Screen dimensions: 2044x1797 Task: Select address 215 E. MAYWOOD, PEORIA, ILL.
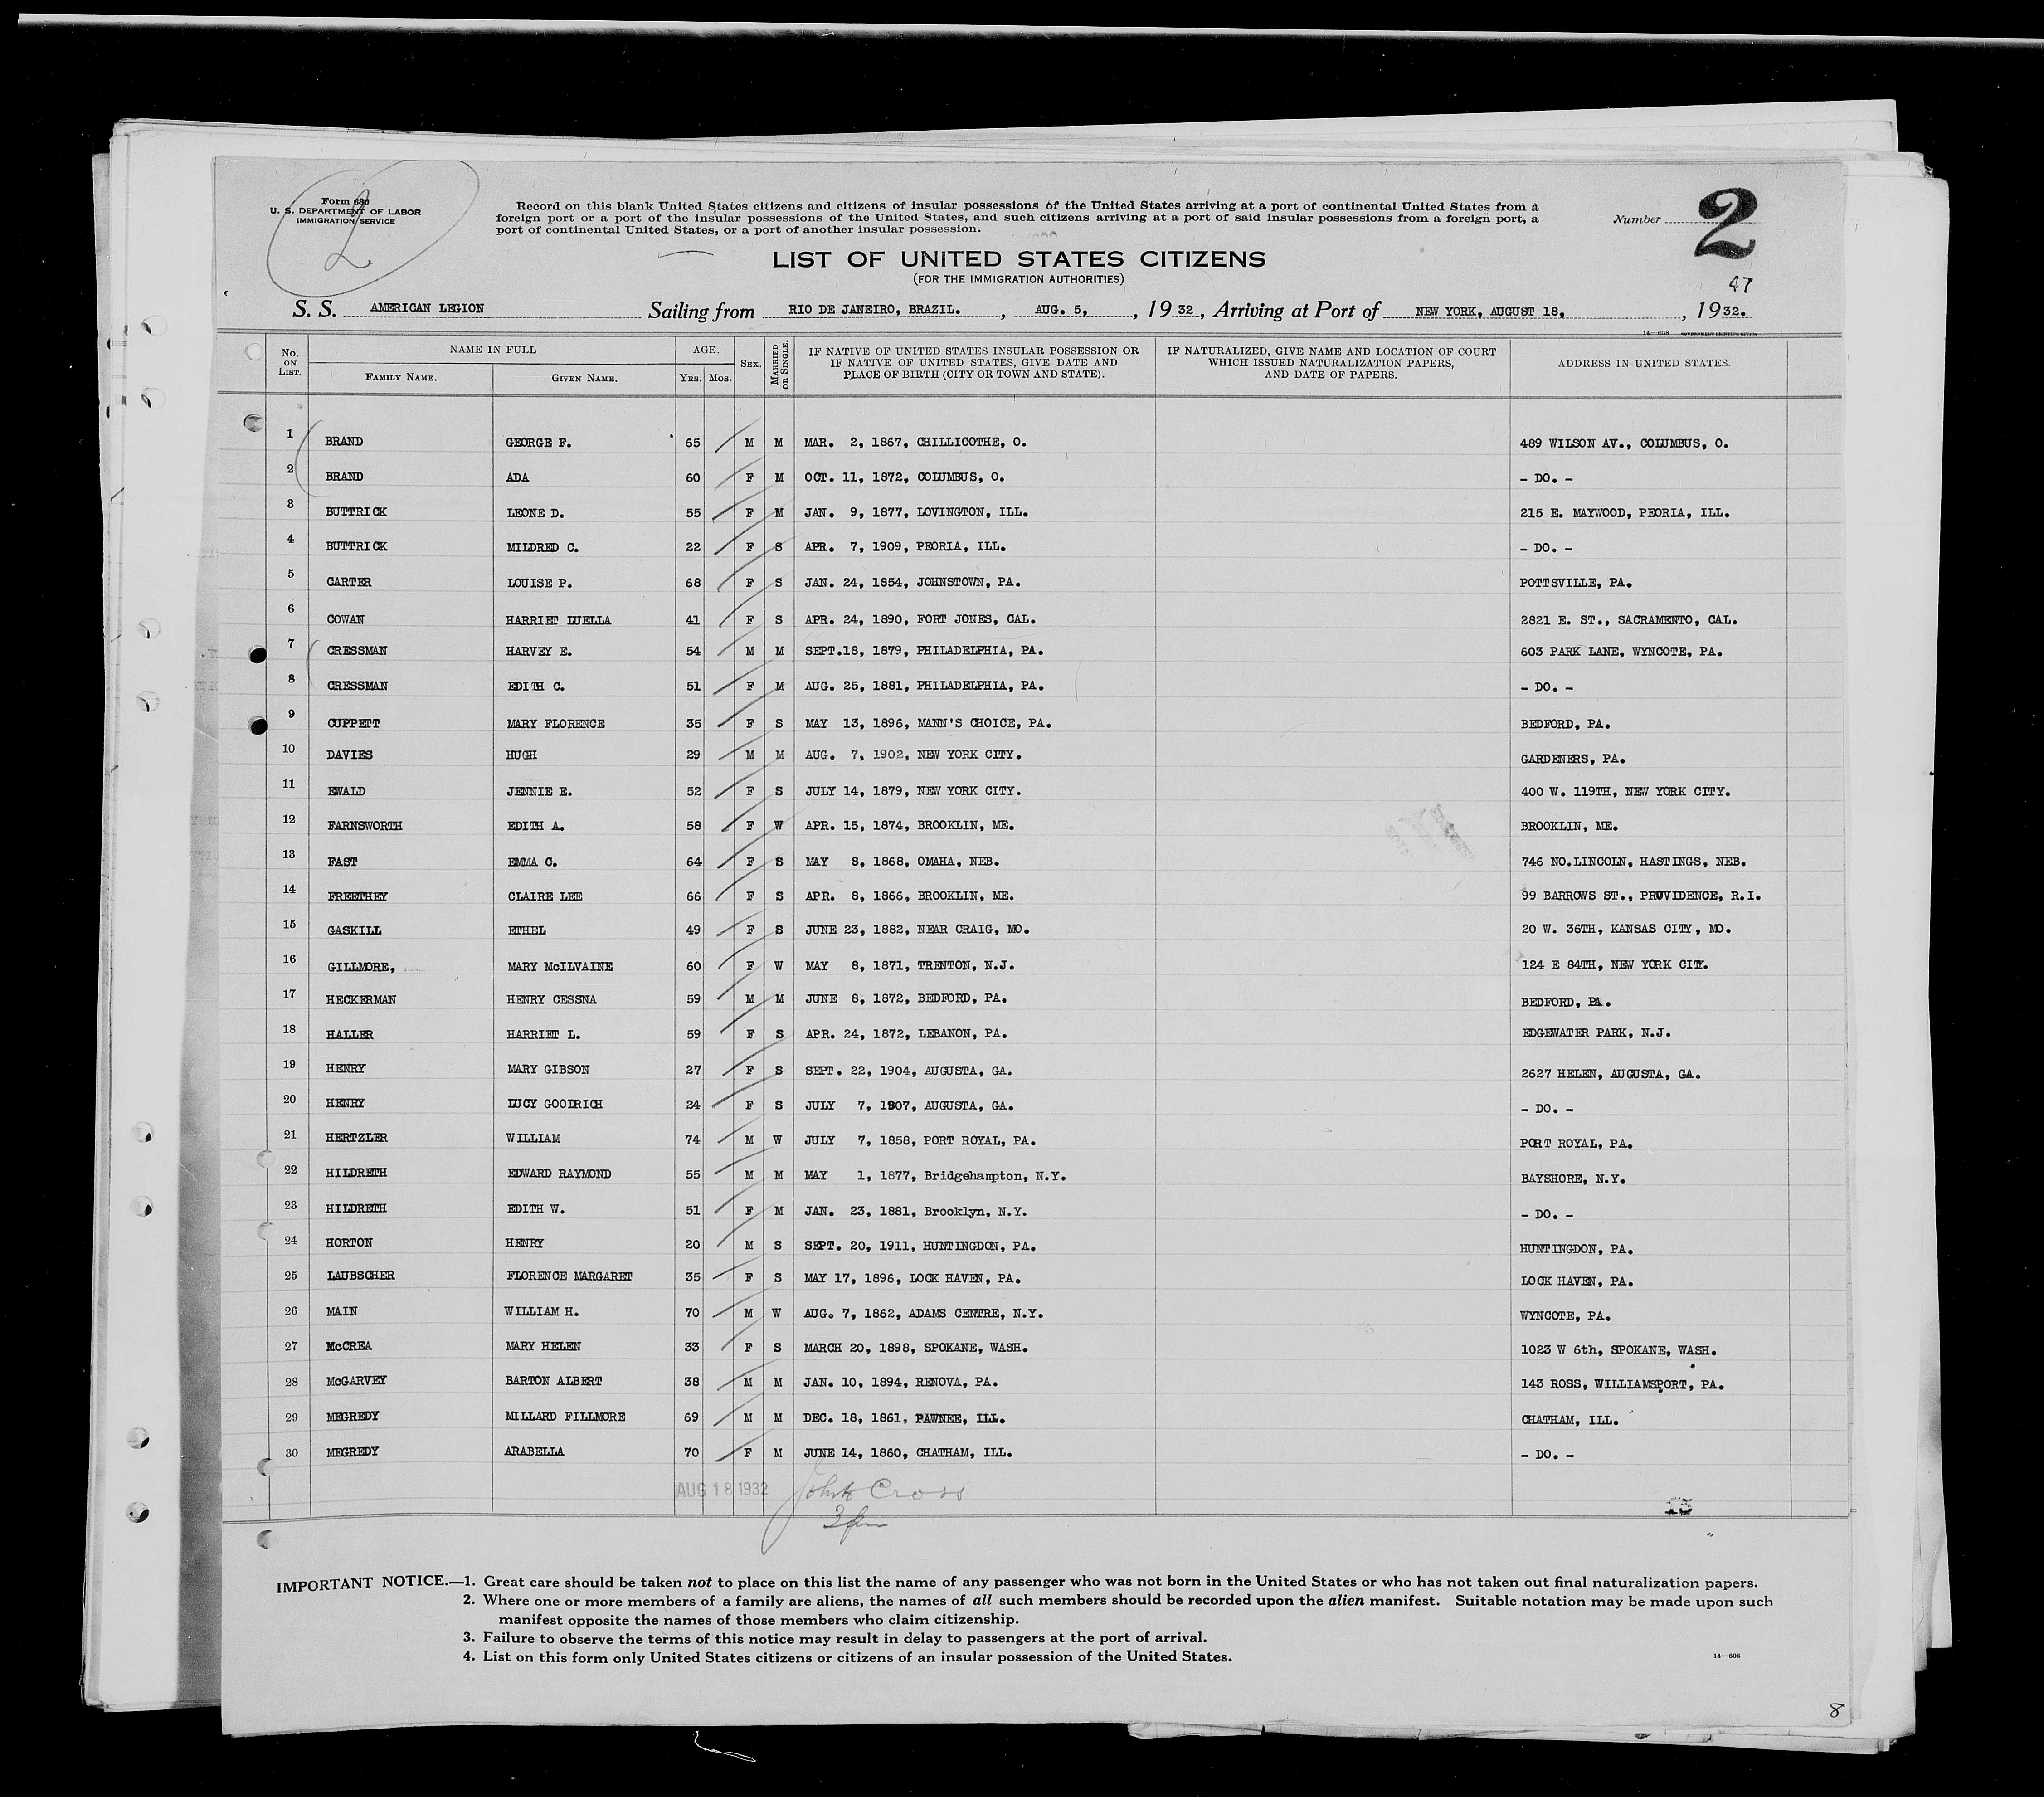1624,513
